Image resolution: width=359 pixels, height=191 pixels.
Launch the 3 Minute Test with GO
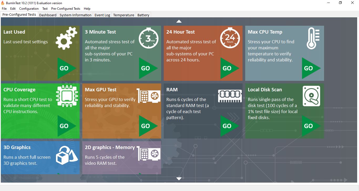click(x=148, y=68)
